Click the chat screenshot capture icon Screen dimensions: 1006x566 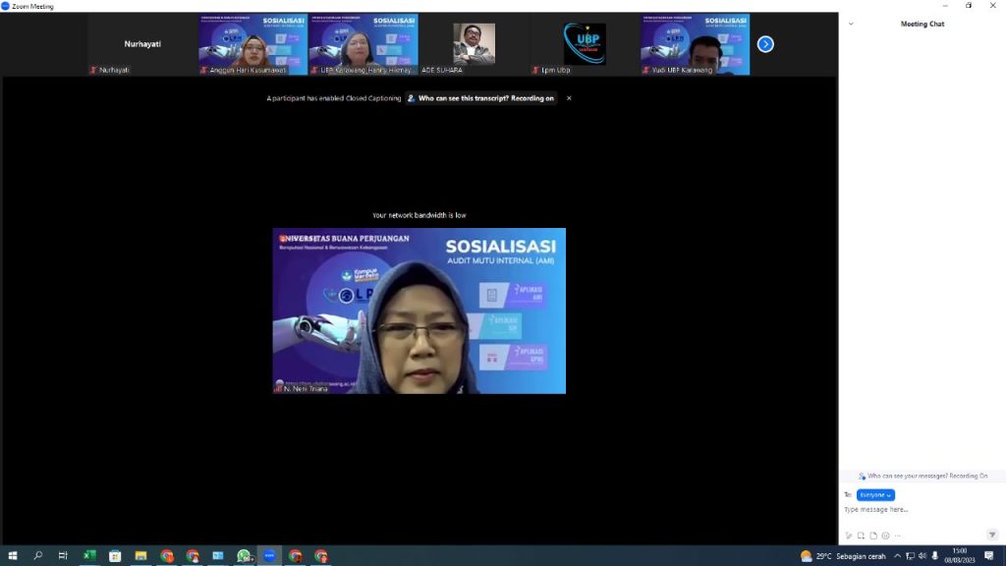(x=861, y=536)
